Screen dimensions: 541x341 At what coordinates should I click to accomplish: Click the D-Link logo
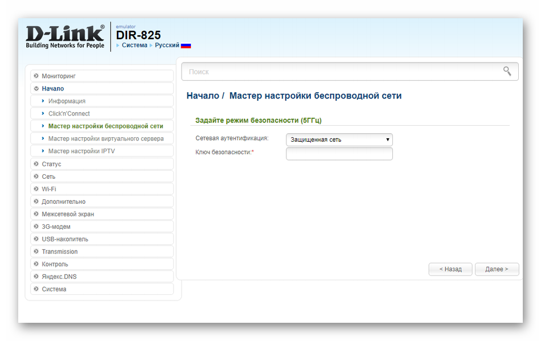65,37
